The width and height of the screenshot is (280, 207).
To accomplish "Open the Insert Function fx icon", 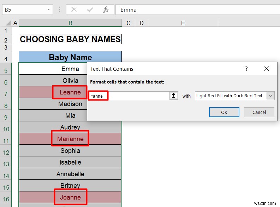I will (106, 10).
